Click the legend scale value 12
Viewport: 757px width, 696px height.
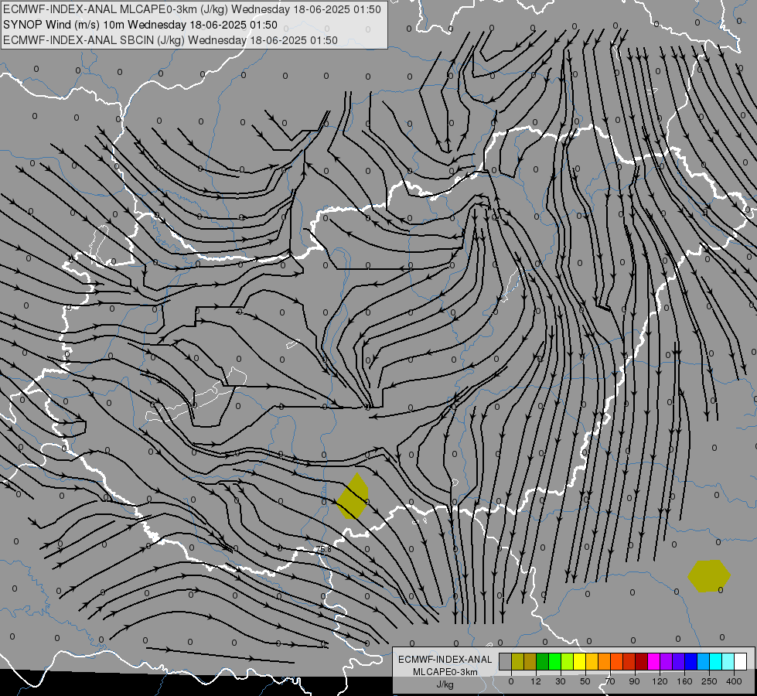536,681
